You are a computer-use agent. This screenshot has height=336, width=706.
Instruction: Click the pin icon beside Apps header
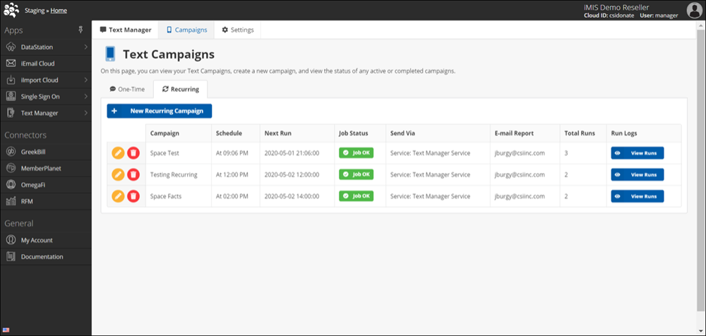pyautogui.click(x=80, y=30)
